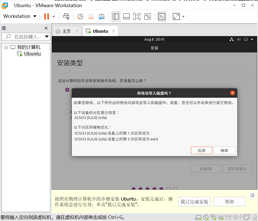Open the library search filter dropdown
Image resolution: width=258 pixels, height=221 pixels.
point(47,37)
